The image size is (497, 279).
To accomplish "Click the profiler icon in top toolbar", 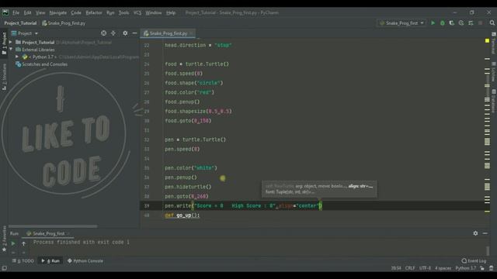I will pos(461,23).
